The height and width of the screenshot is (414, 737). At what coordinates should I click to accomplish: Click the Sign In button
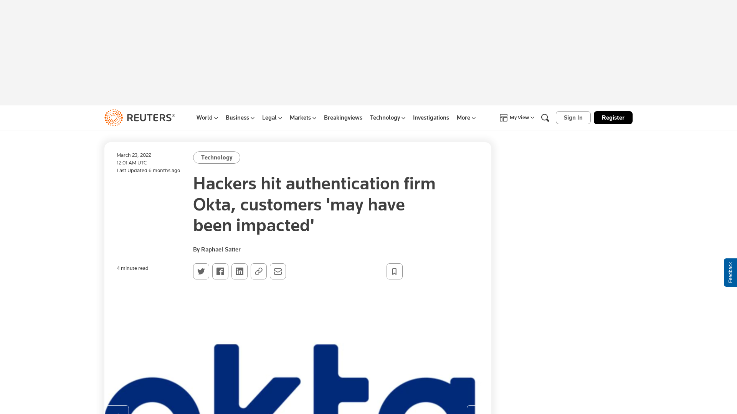tap(573, 118)
